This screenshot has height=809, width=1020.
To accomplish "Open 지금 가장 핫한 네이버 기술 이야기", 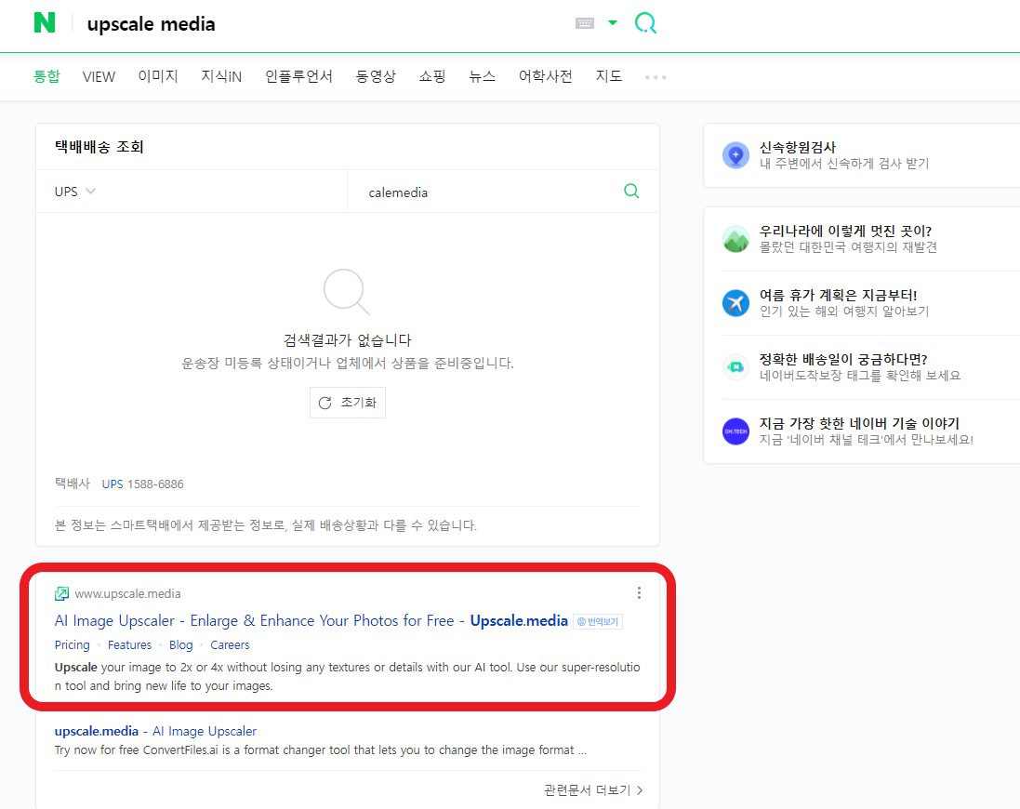I will [859, 423].
